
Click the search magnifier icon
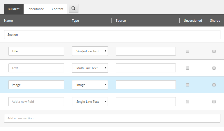coord(74,8)
